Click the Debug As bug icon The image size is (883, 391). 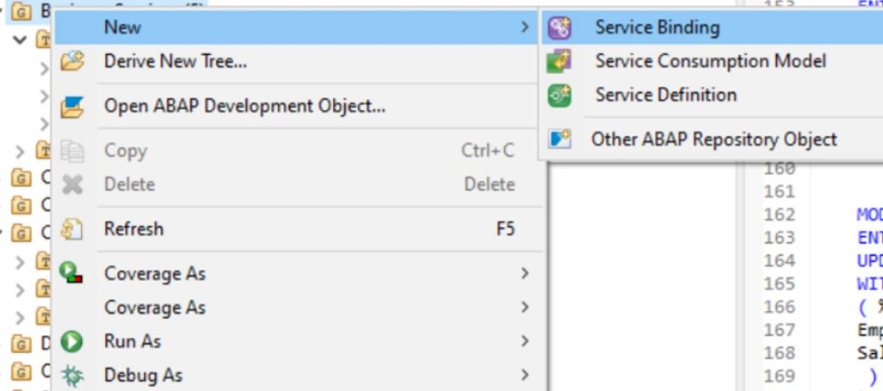pos(72,375)
